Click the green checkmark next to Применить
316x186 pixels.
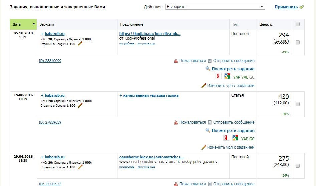(x=302, y=7)
